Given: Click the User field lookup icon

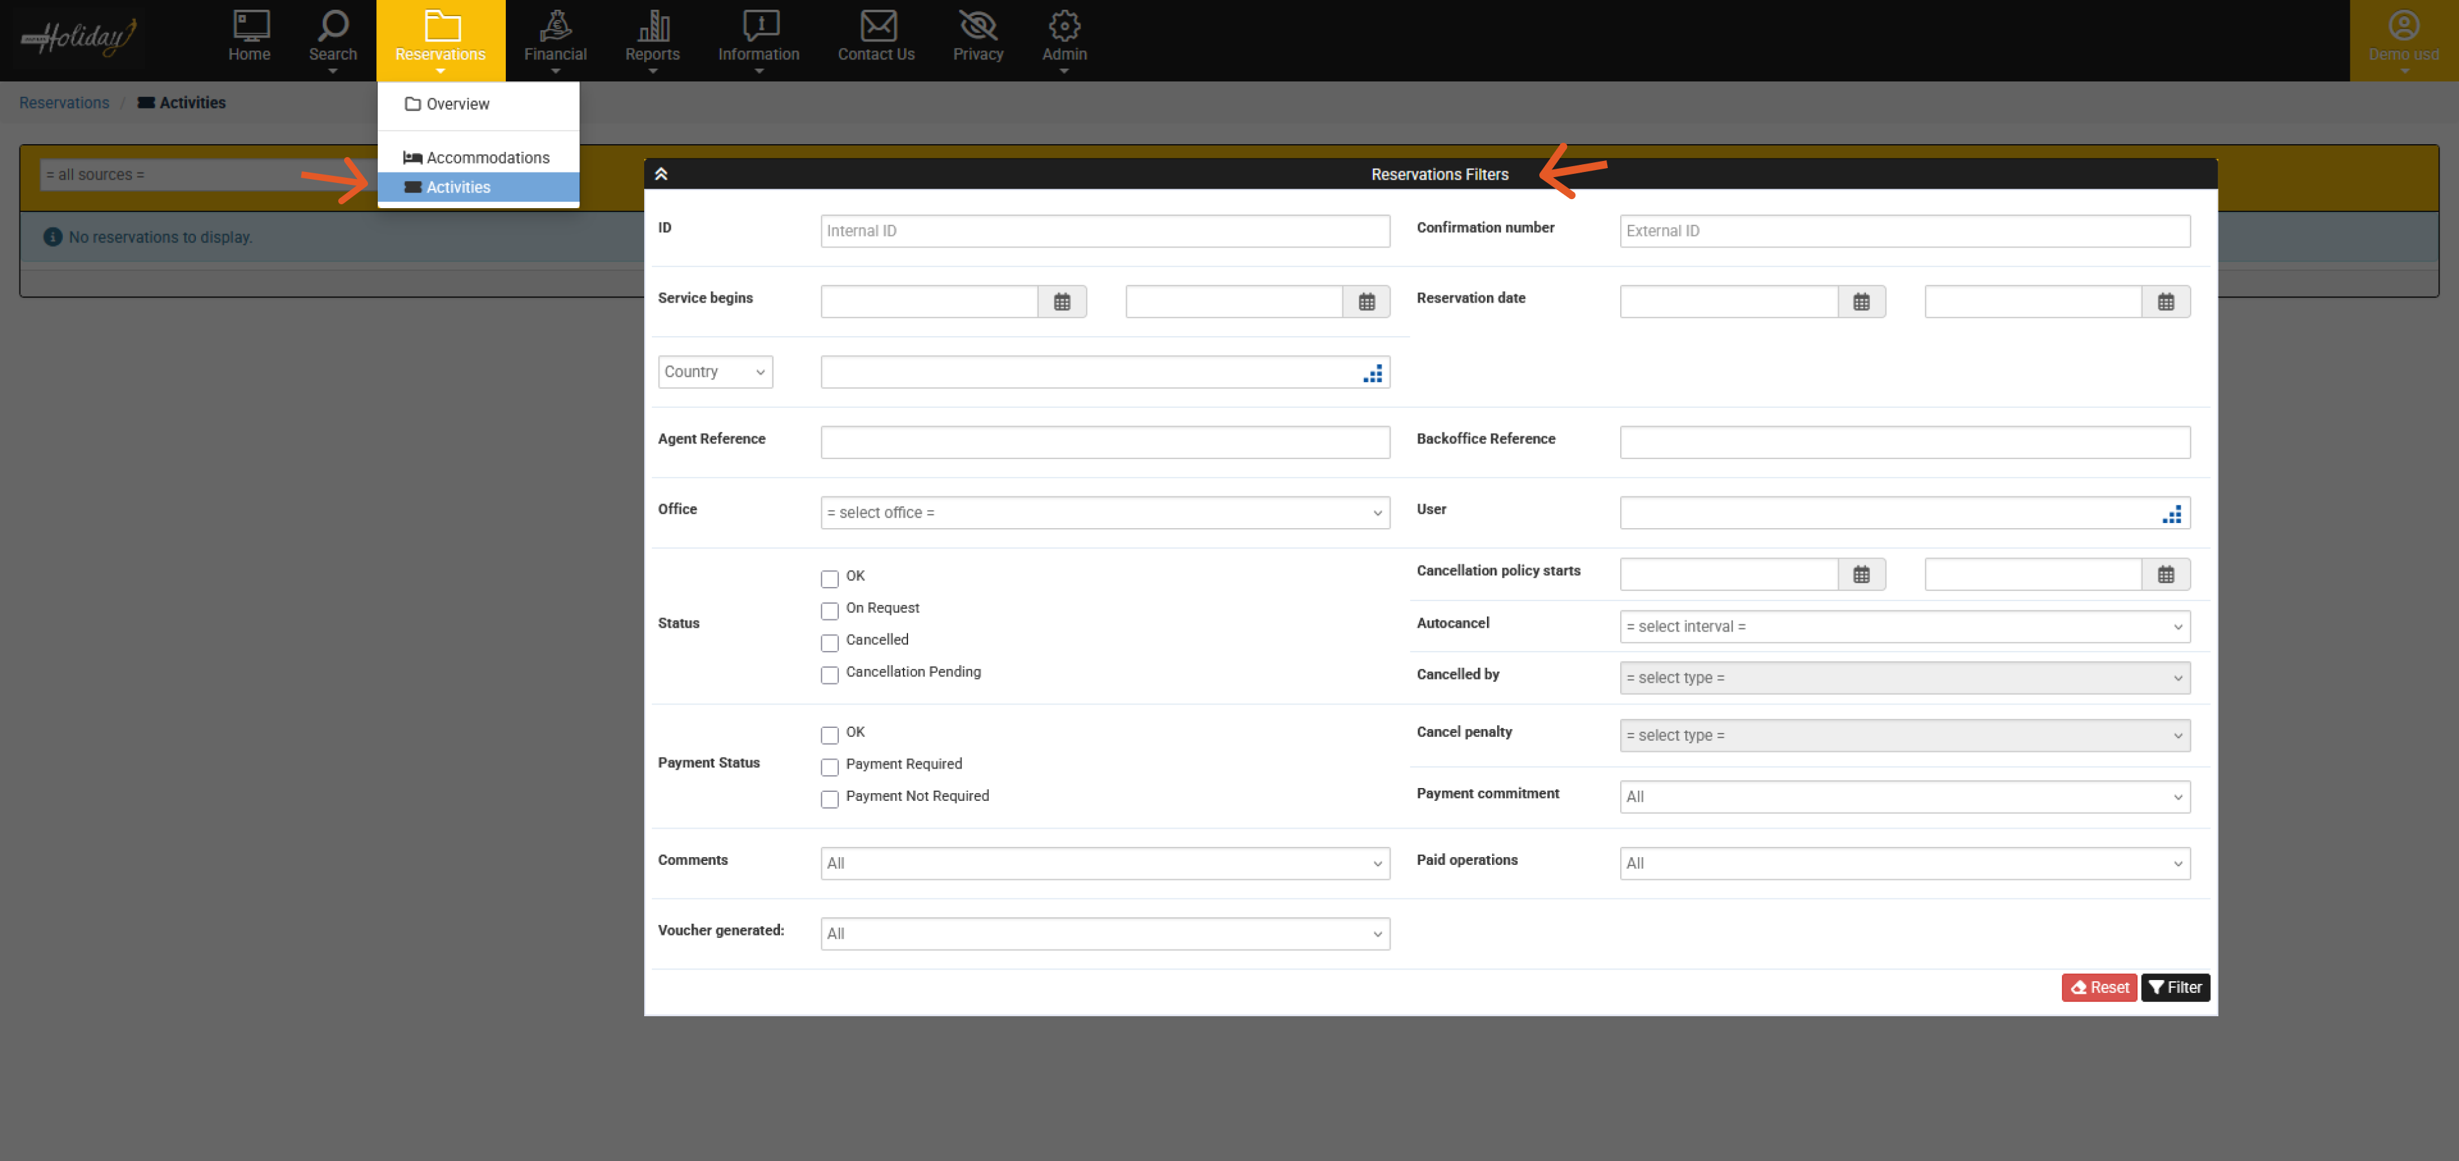Looking at the screenshot, I should (x=2172, y=515).
